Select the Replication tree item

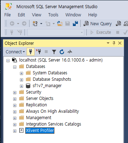click(36, 105)
